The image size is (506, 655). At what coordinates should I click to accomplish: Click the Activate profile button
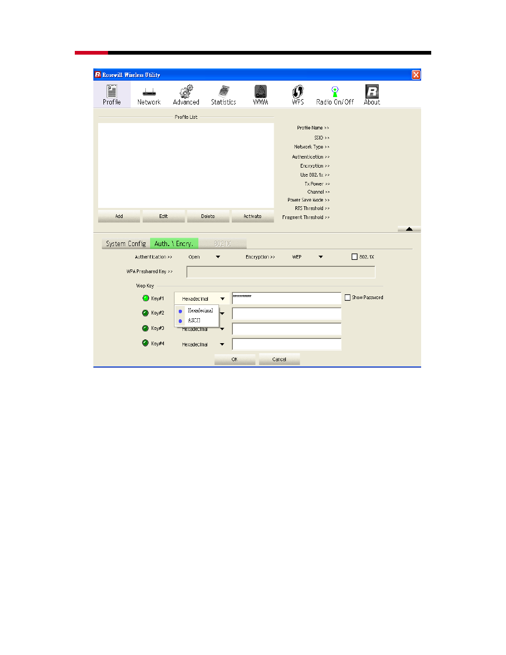tap(252, 216)
